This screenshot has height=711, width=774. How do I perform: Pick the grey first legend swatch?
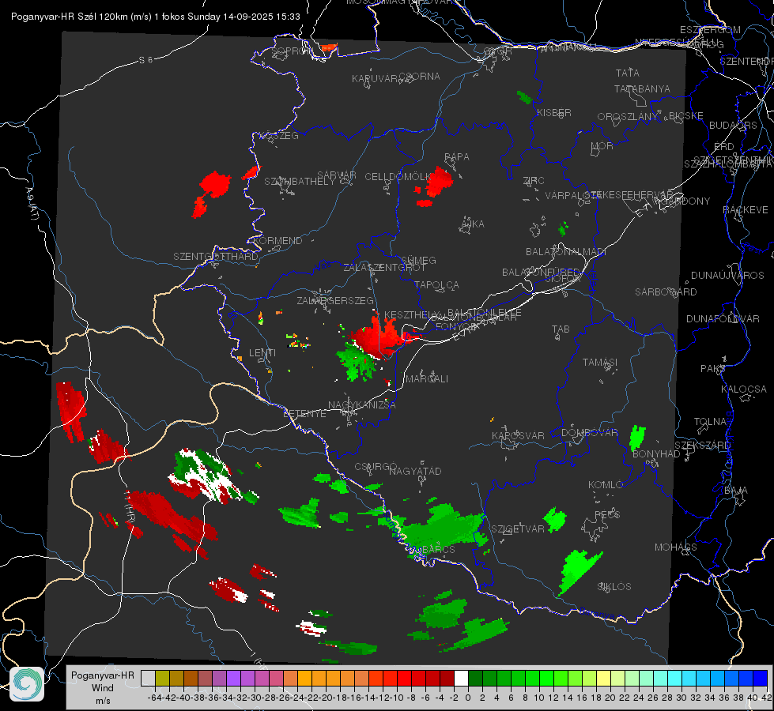[148, 678]
